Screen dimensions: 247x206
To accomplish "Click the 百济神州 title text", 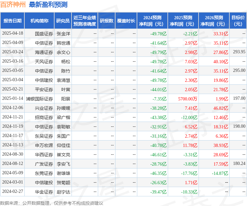I will 13,4.
